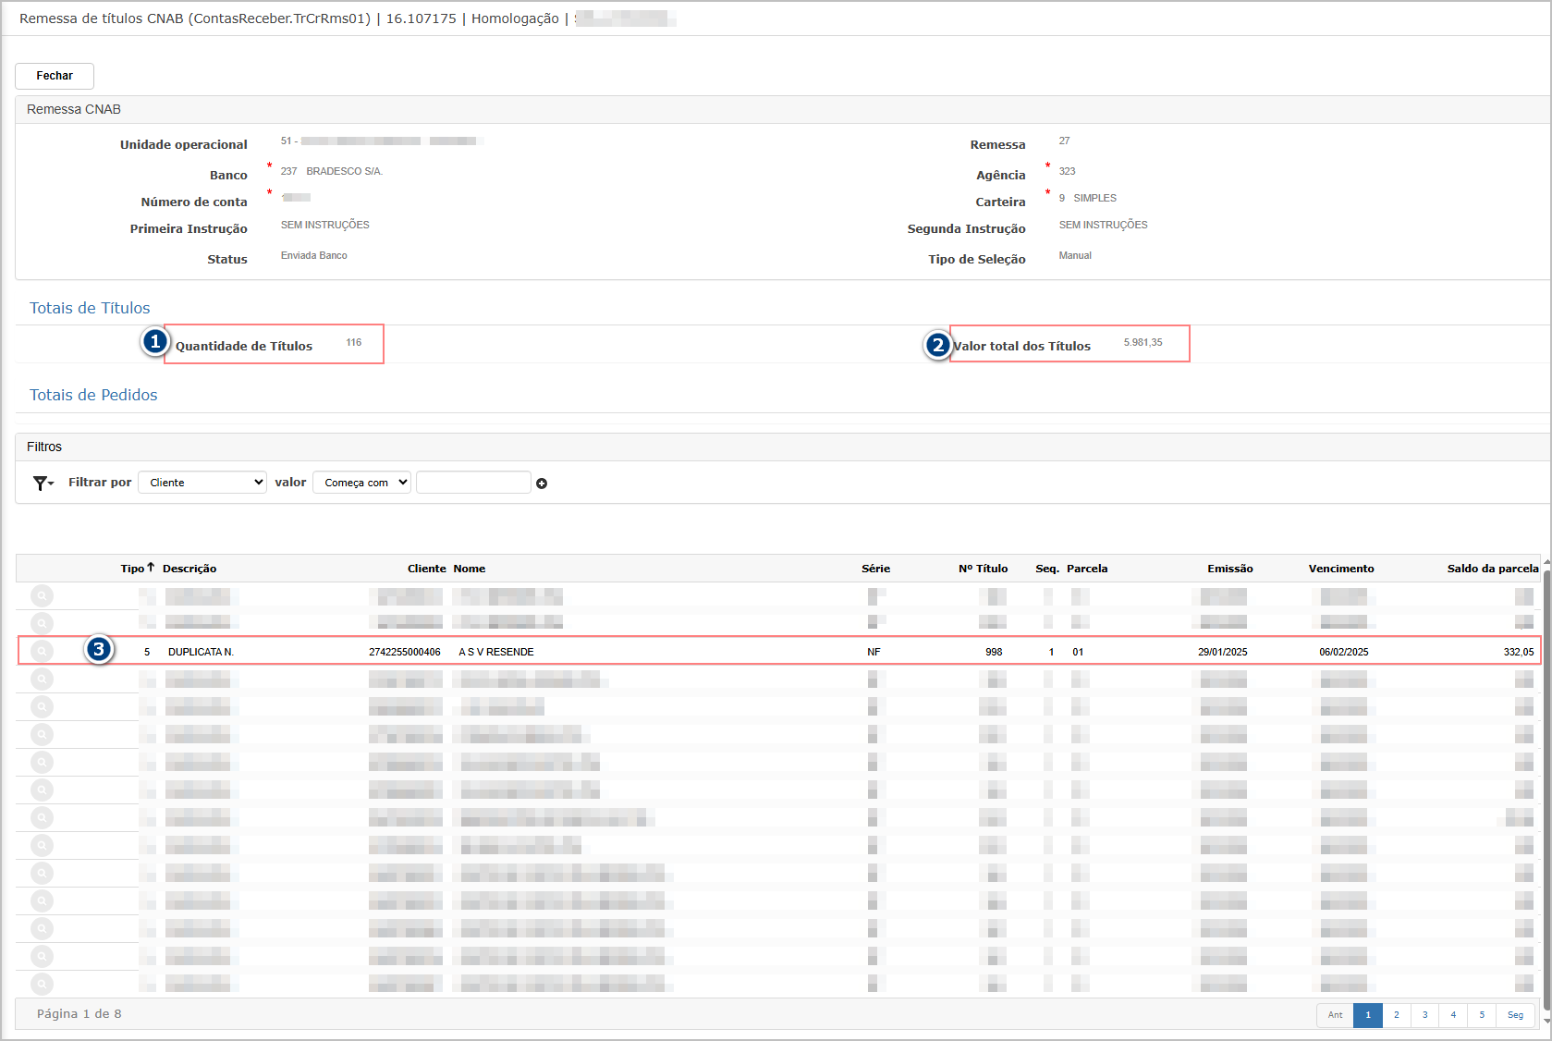Screen dimensions: 1552x1041
Task: Sort by Vencimento column header
Action: point(1340,569)
